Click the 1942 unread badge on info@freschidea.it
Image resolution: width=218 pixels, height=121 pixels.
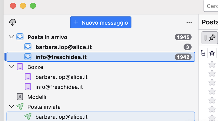tap(183, 57)
